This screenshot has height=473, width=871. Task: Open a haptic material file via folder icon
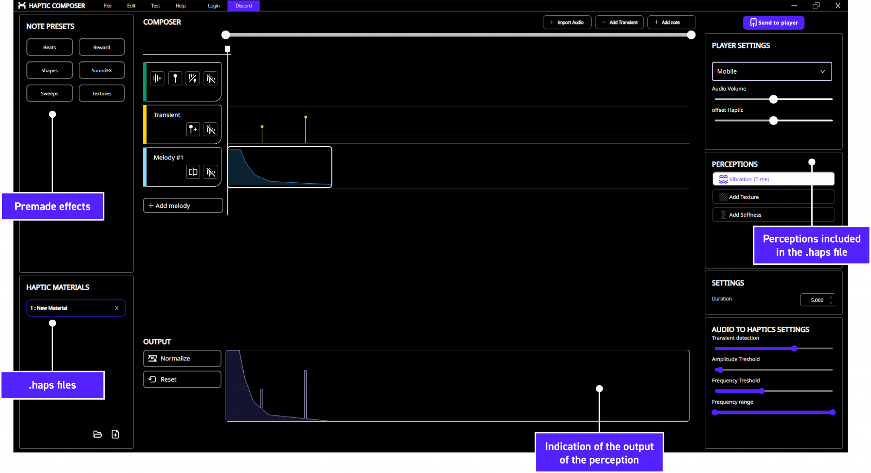[x=98, y=434]
